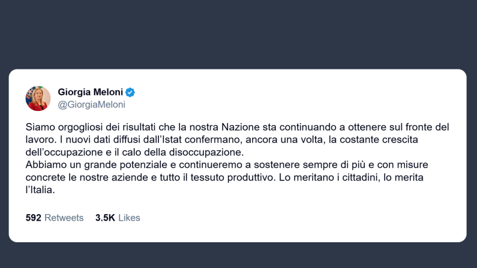
Task: Click the word "disoccupazione." in the tweet
Action: (206, 152)
